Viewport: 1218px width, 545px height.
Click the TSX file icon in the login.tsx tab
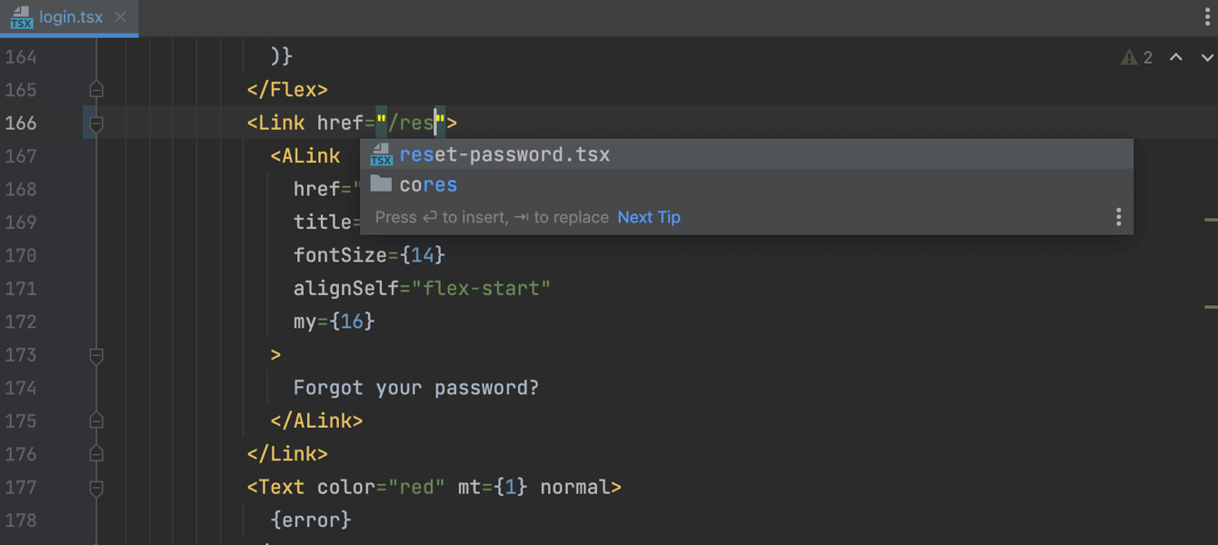pyautogui.click(x=22, y=17)
